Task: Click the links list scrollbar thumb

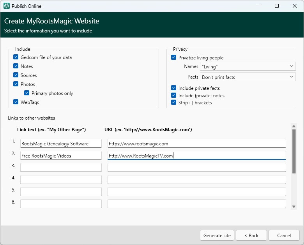Action: (x=294, y=151)
